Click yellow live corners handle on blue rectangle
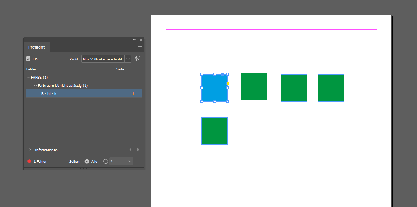Screen dimensions: 417x207 tap(228, 83)
